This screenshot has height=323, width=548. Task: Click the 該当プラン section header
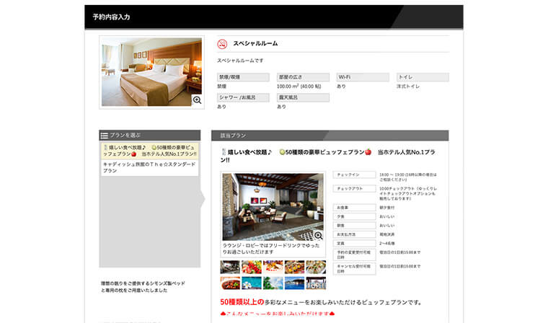(233, 136)
